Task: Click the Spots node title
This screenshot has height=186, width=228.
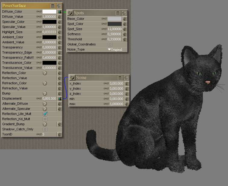Action: click(x=79, y=13)
